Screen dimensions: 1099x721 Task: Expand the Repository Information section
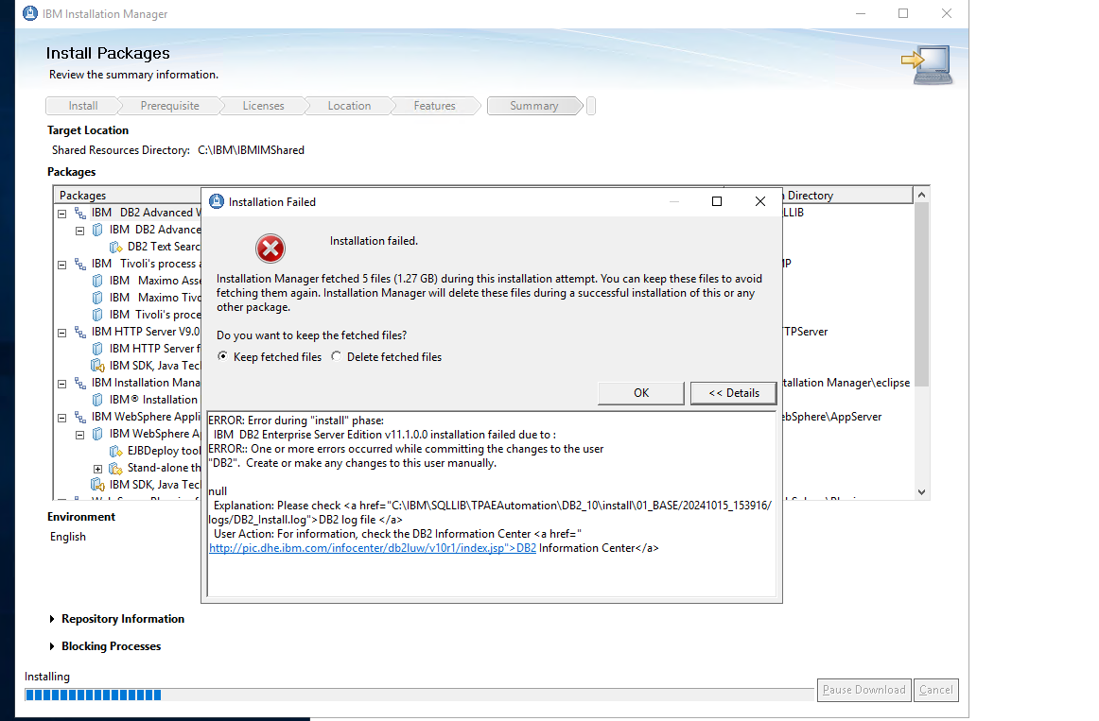click(x=52, y=619)
